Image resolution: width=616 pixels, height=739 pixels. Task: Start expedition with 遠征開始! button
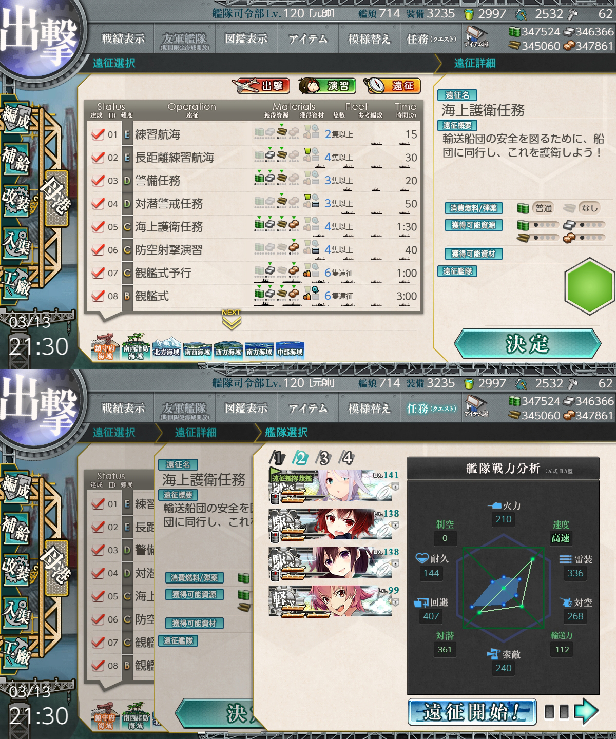pos(472,712)
